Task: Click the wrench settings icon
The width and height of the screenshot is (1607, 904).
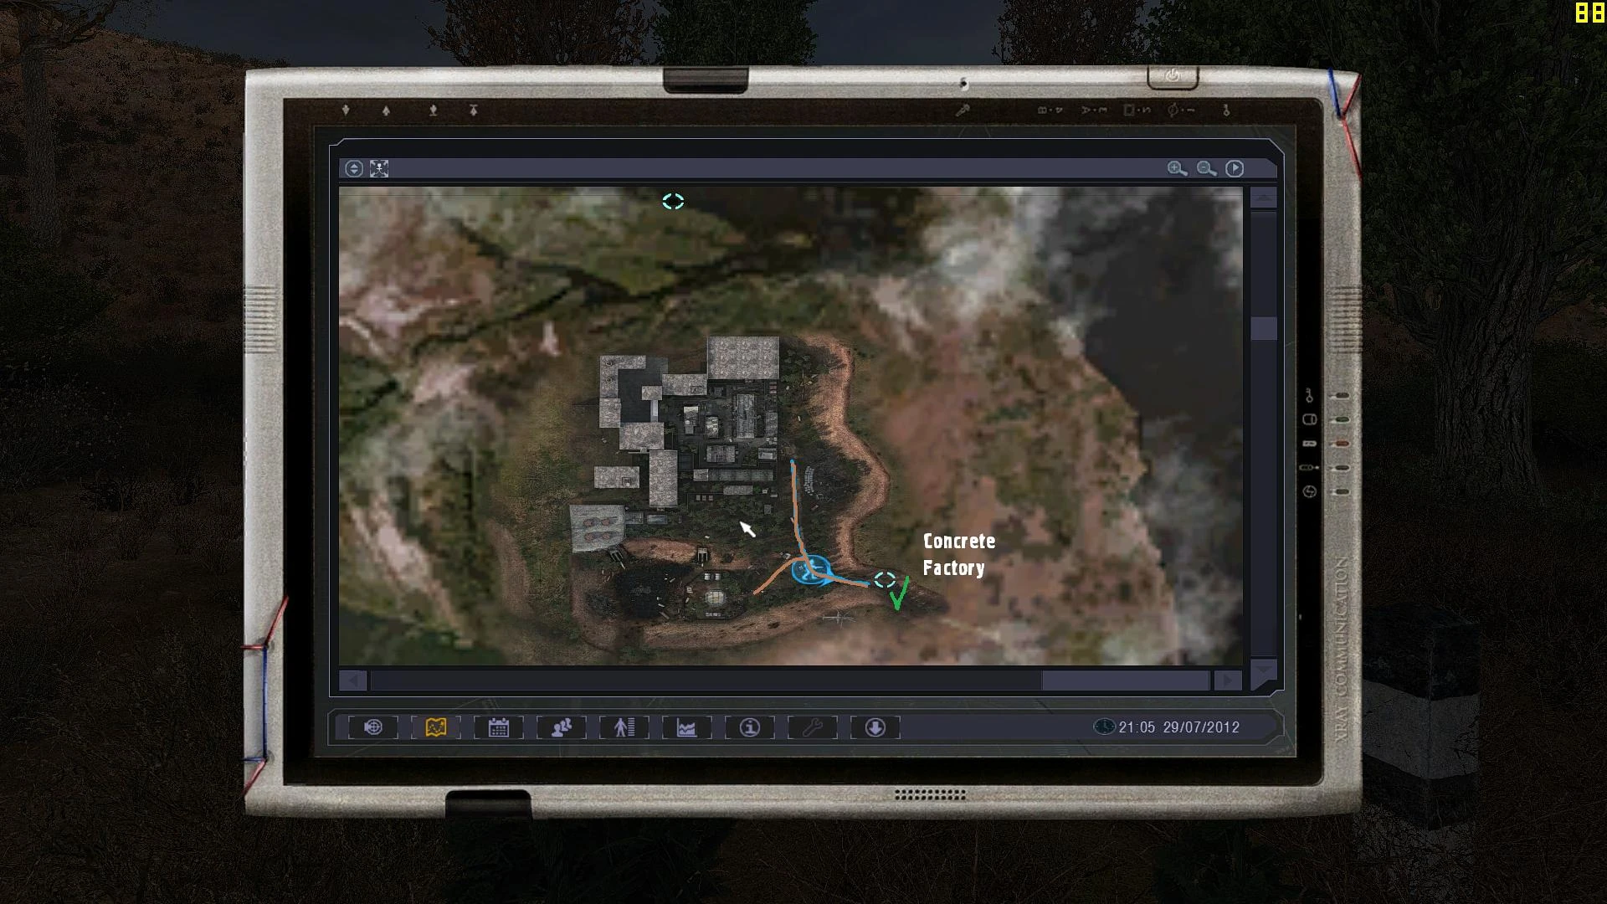Action: 813,727
